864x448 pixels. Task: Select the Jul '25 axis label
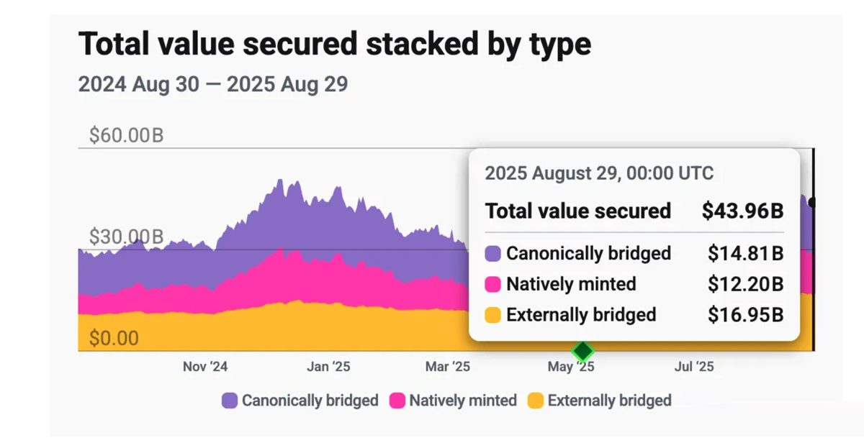pyautogui.click(x=694, y=367)
